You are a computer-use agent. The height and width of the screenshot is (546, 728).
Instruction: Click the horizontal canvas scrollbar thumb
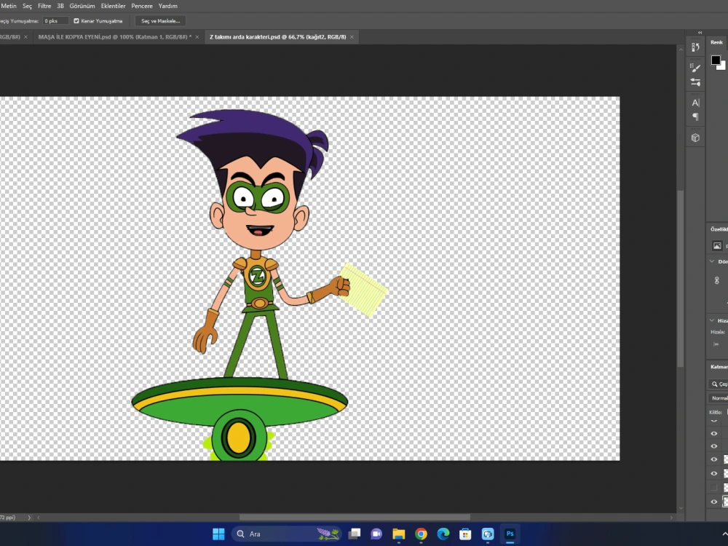(x=355, y=517)
